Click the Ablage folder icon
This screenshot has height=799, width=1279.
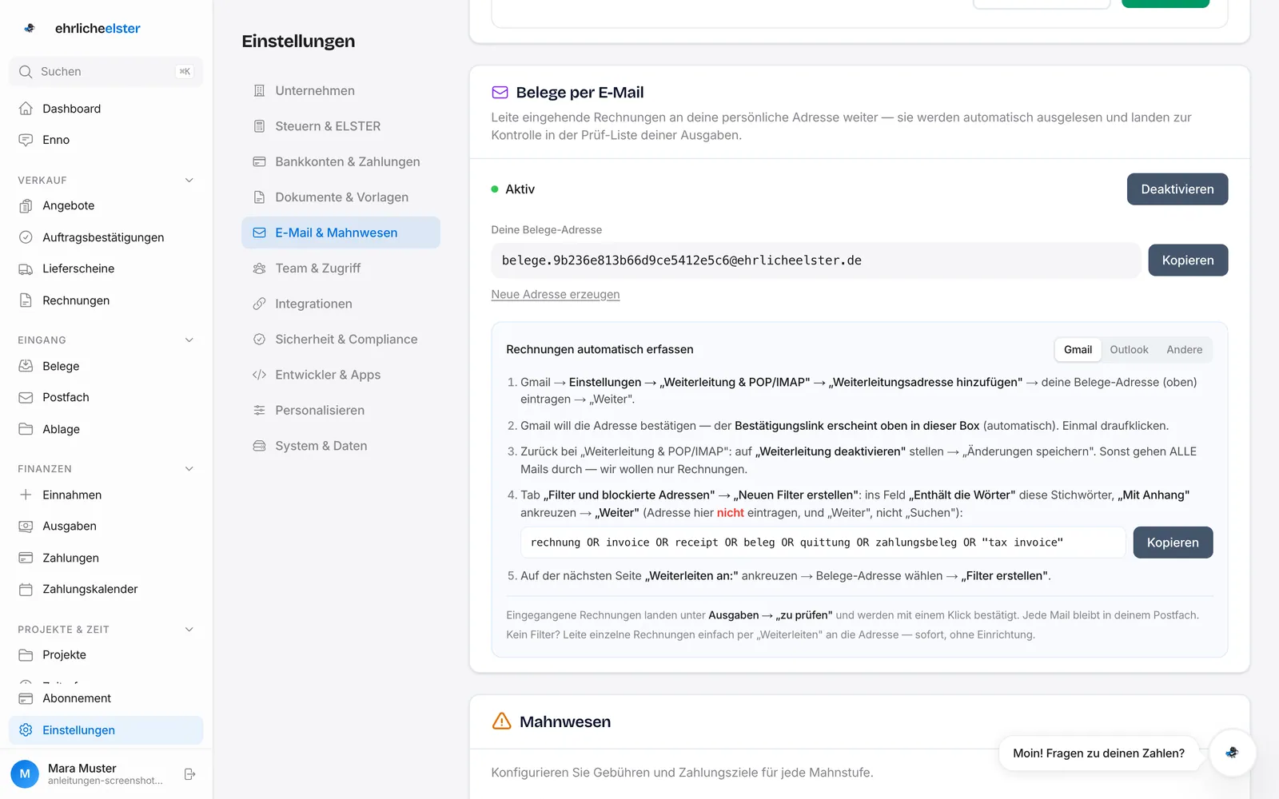26,429
